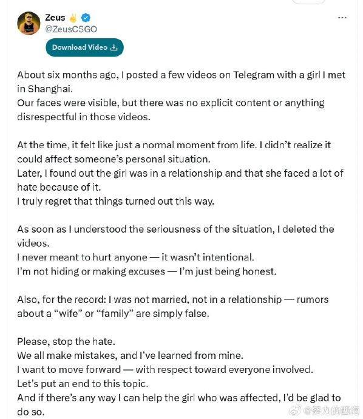
Task: Click the download arrow icon in Download Video
Action: click(x=114, y=47)
